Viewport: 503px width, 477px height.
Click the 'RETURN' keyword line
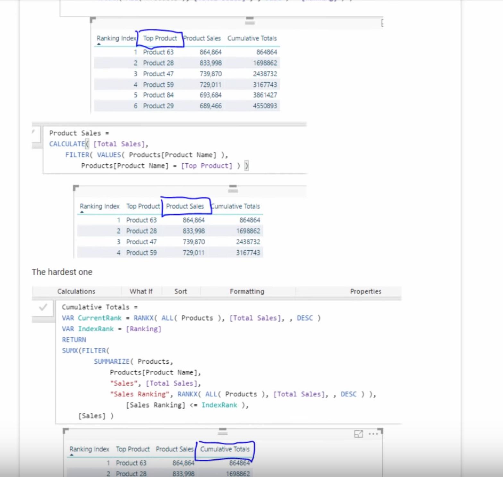(74, 340)
